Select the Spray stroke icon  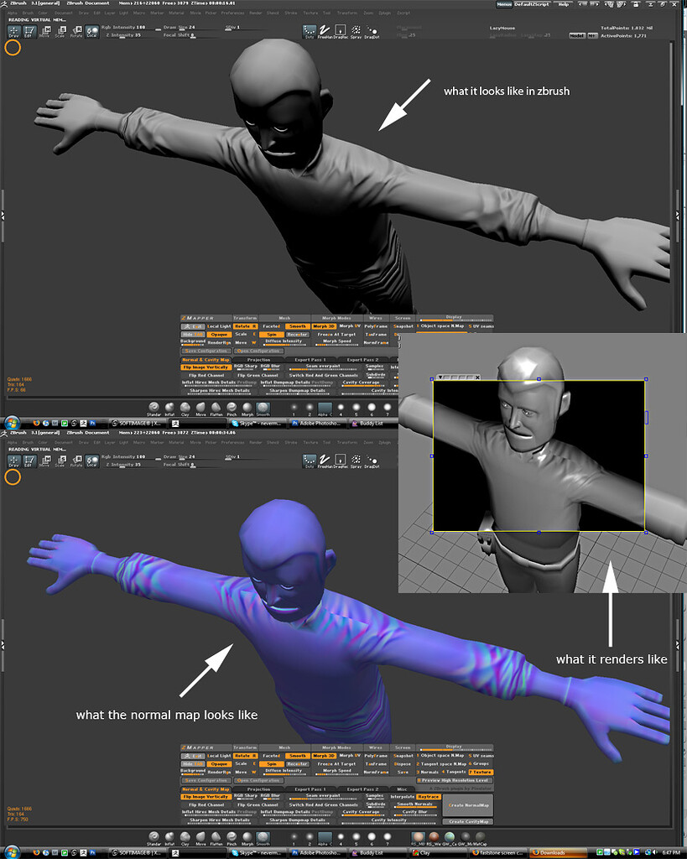tap(356, 30)
